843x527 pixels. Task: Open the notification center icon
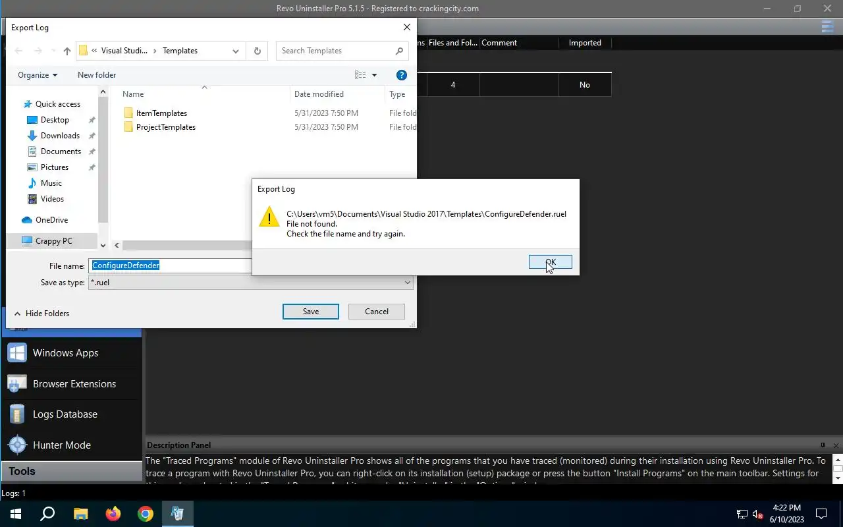[821, 514]
